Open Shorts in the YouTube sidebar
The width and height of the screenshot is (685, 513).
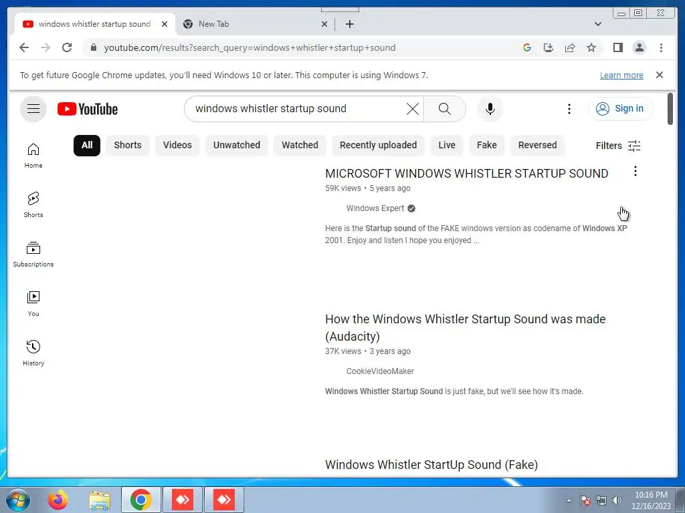pyautogui.click(x=33, y=205)
